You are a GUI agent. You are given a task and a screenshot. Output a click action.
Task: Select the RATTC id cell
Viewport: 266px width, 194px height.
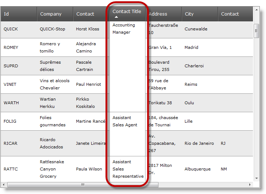19,169
